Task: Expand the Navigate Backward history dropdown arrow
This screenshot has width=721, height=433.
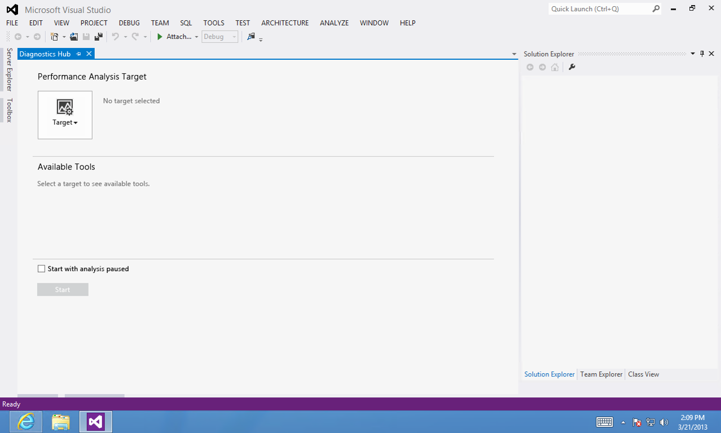Action: click(27, 37)
